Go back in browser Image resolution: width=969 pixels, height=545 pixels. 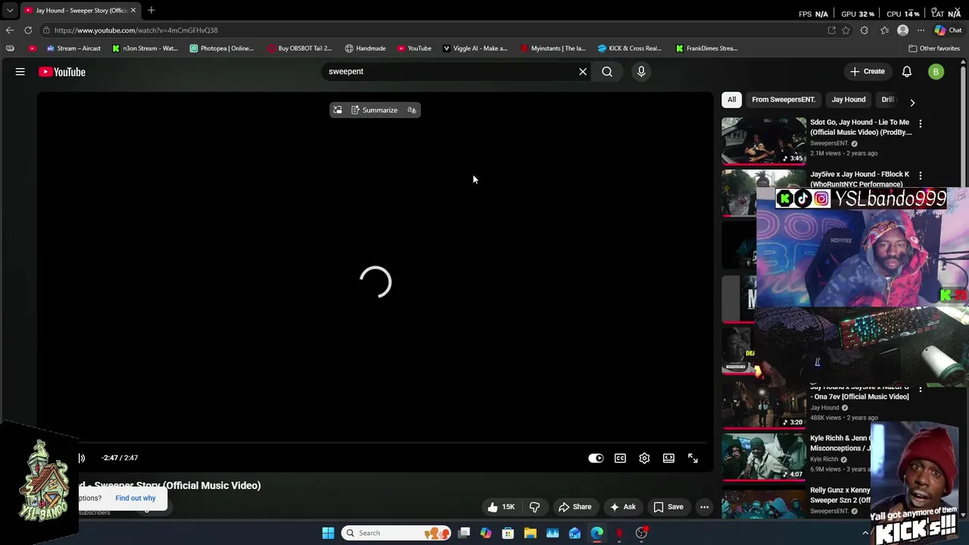(10, 30)
